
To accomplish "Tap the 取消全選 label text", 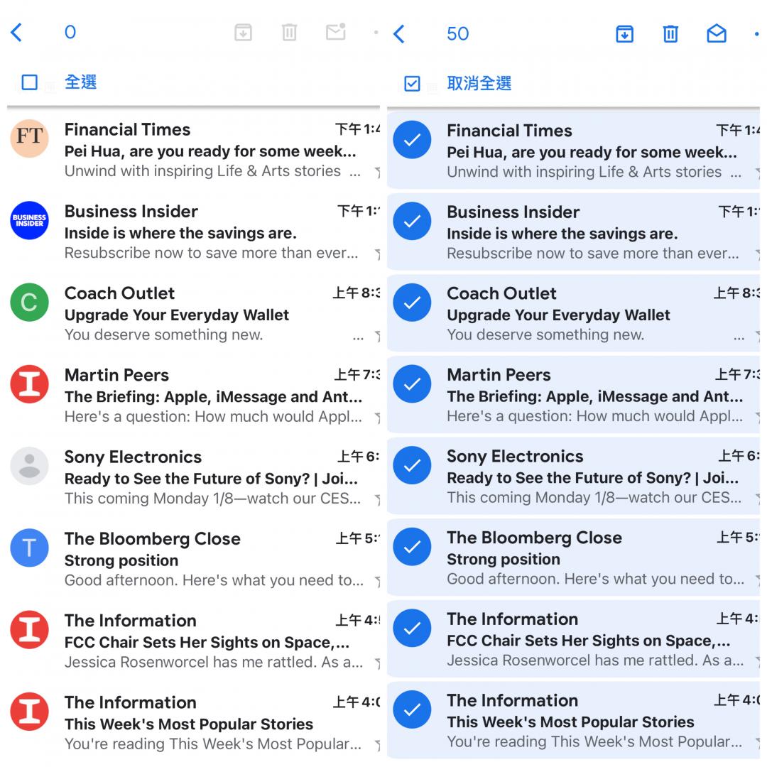I will coord(479,83).
